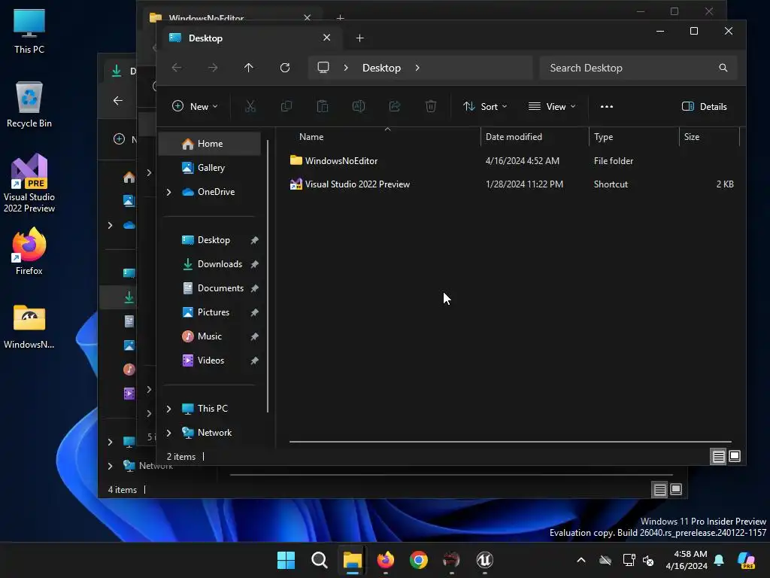770x578 pixels.
Task: Expand OneDrive in navigation pane
Action: (168, 192)
